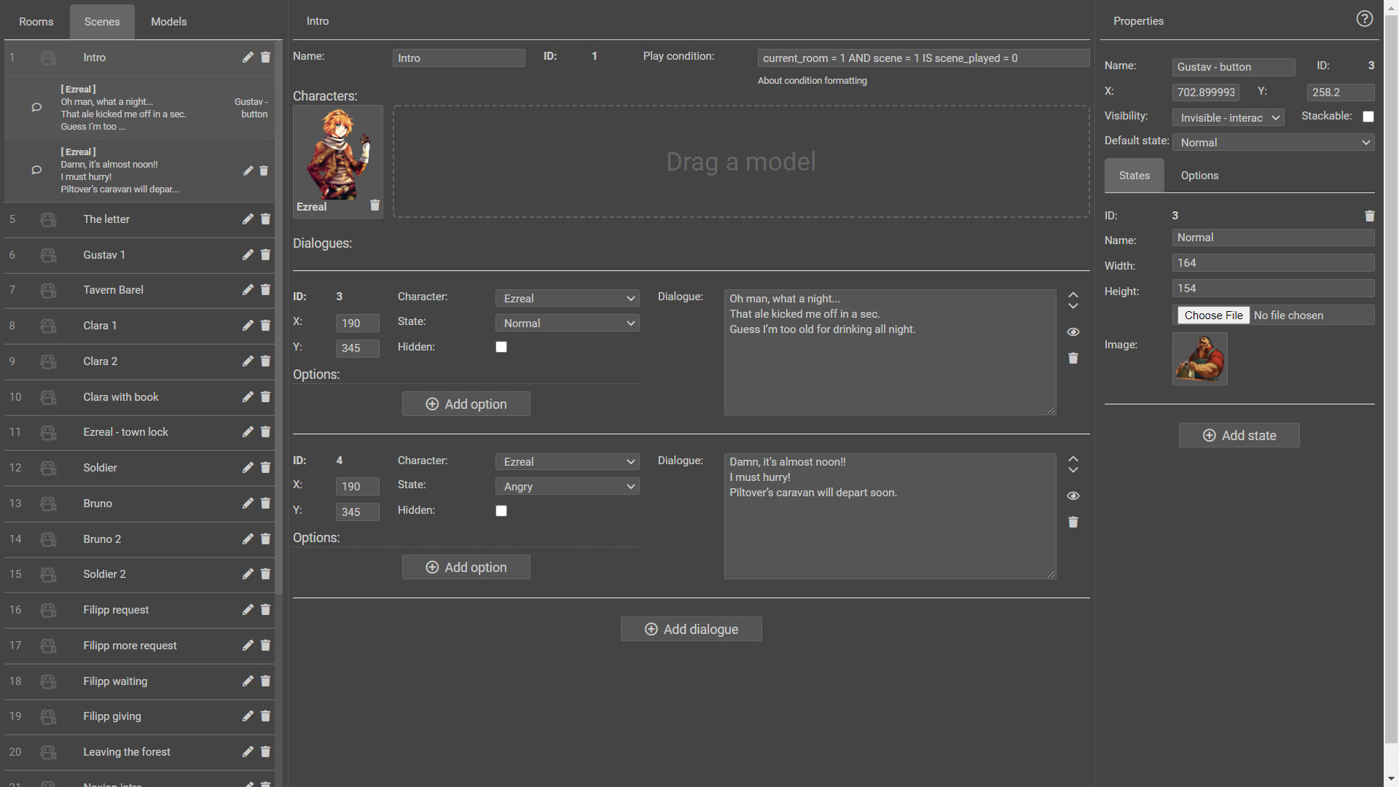Open the Visibility dropdown in Properties

(x=1228, y=118)
